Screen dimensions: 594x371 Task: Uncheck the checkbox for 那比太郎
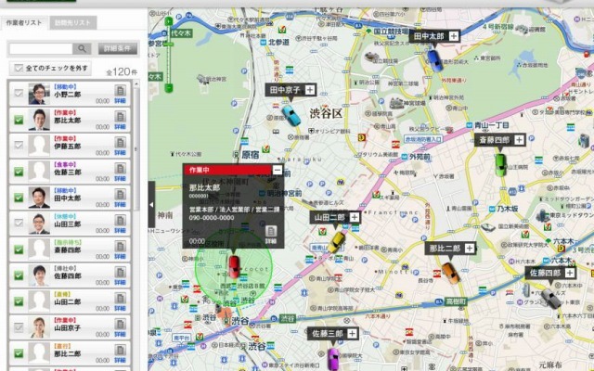click(19, 120)
